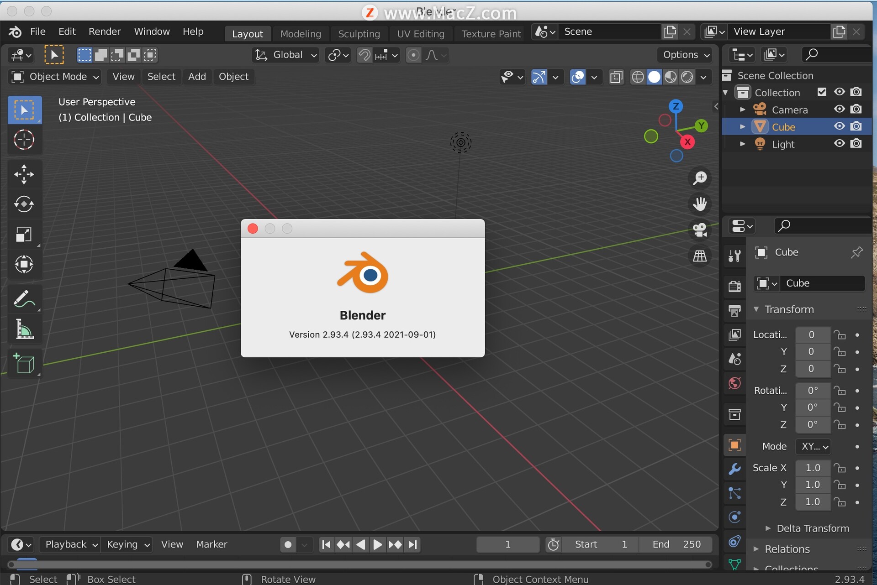Open the File menu

[x=38, y=31]
